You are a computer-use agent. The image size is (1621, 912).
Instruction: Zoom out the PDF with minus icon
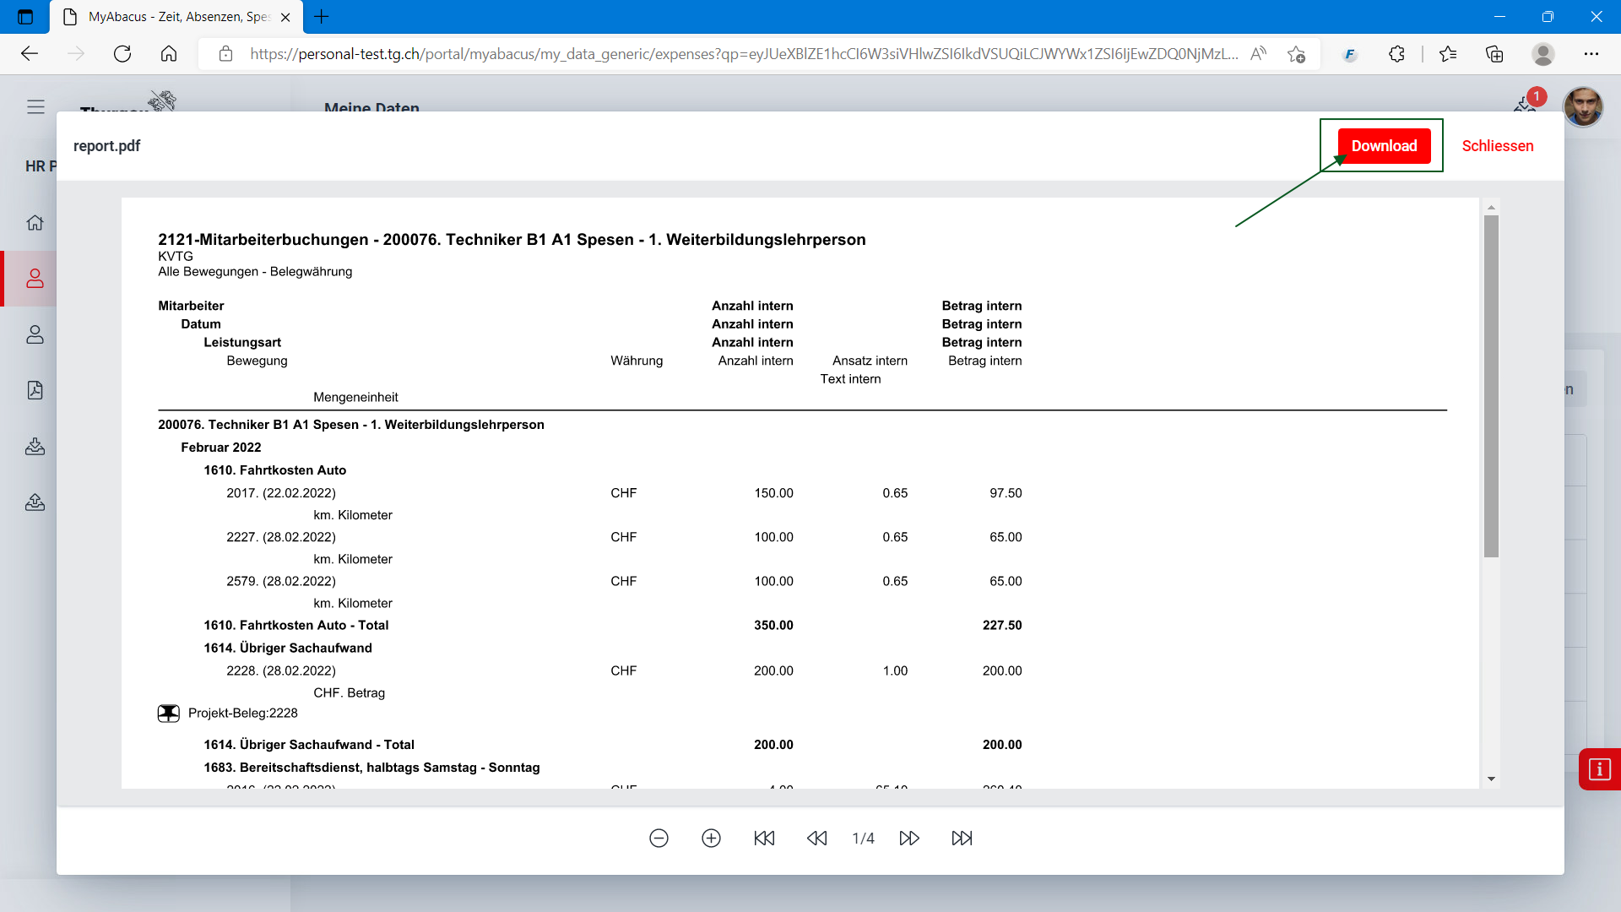[659, 838]
